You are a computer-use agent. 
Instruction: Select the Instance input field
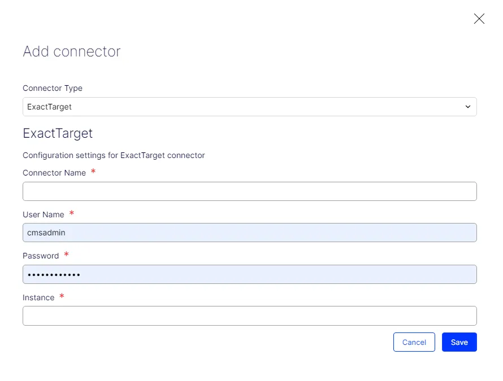[x=250, y=316]
